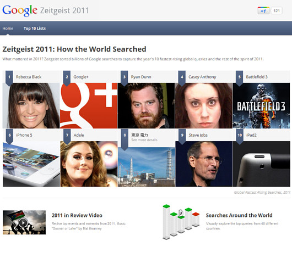Click See more details link

144,140
